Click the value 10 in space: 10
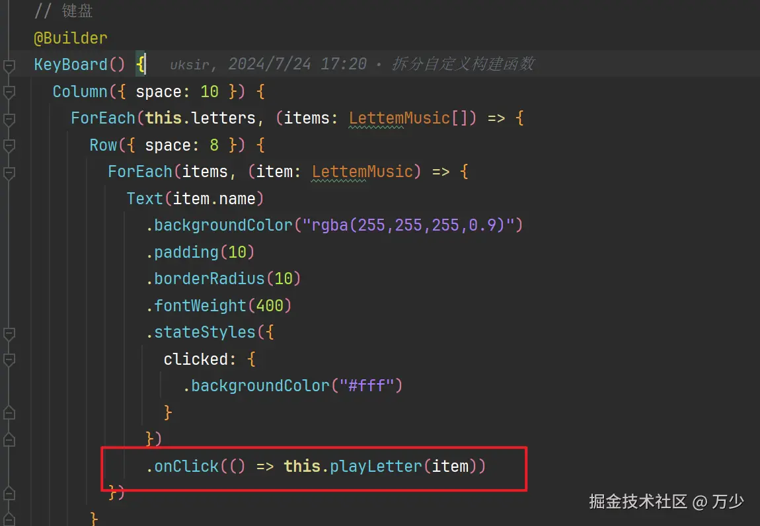 [x=209, y=91]
